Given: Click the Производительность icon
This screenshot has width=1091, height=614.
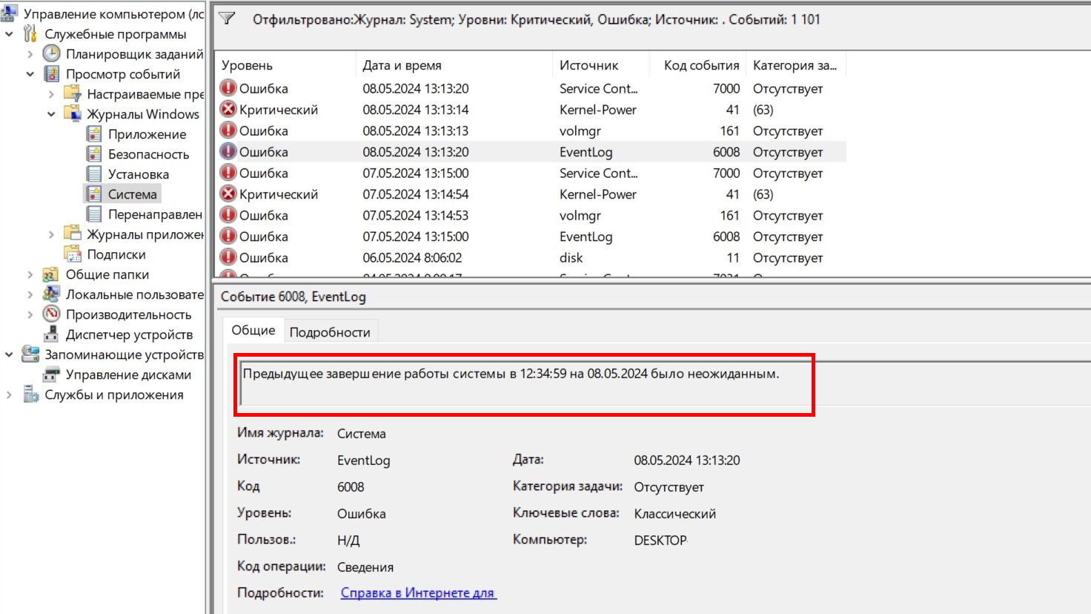Looking at the screenshot, I should 51,314.
